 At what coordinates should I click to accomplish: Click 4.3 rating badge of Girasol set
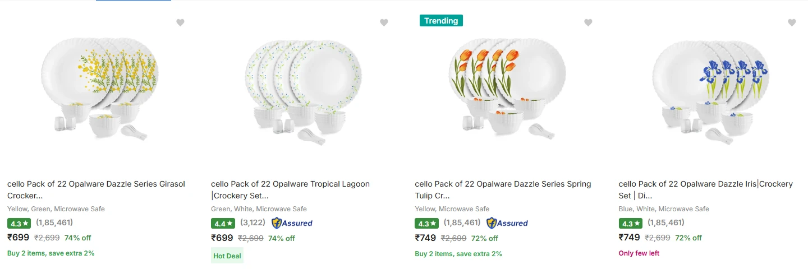(x=19, y=223)
